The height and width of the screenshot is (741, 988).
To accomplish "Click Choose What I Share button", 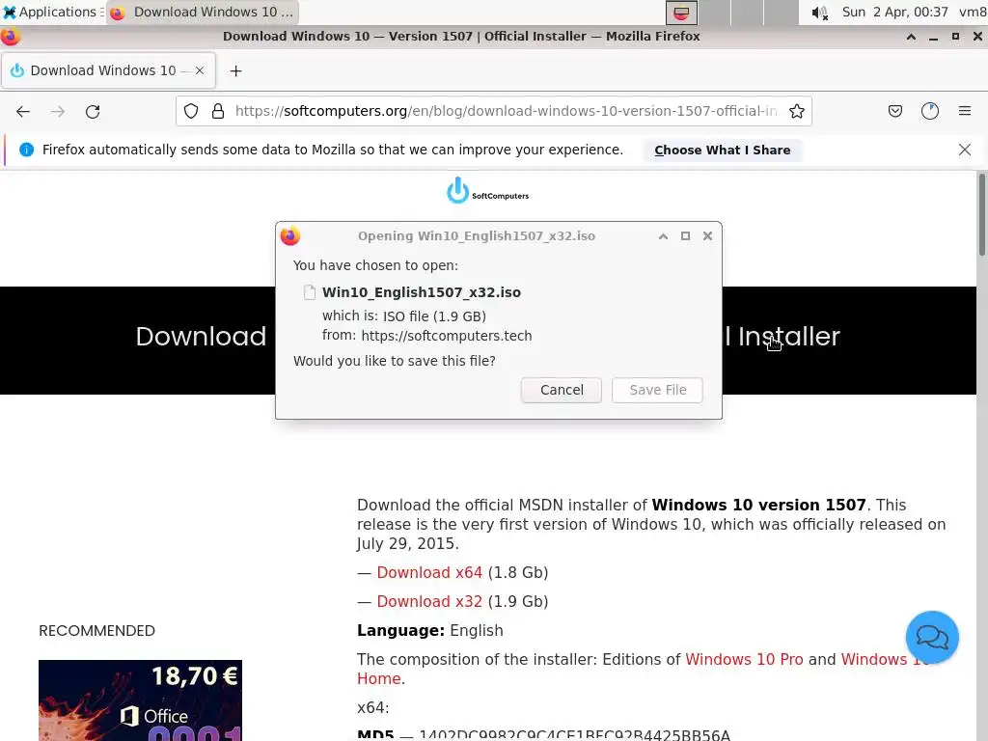I will click(x=722, y=150).
